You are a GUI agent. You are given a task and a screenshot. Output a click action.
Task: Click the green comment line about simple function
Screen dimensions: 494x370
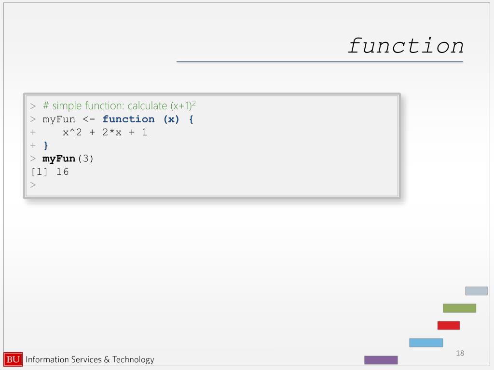coord(119,106)
